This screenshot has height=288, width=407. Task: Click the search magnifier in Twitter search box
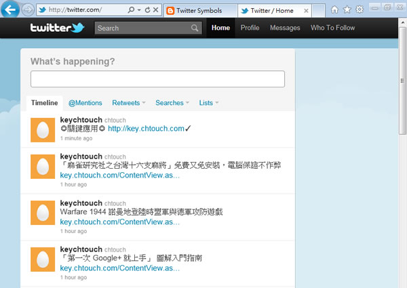pyautogui.click(x=195, y=28)
